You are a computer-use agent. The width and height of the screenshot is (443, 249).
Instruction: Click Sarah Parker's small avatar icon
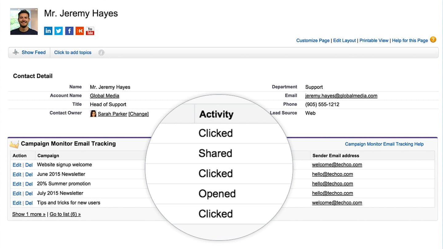tap(93, 114)
